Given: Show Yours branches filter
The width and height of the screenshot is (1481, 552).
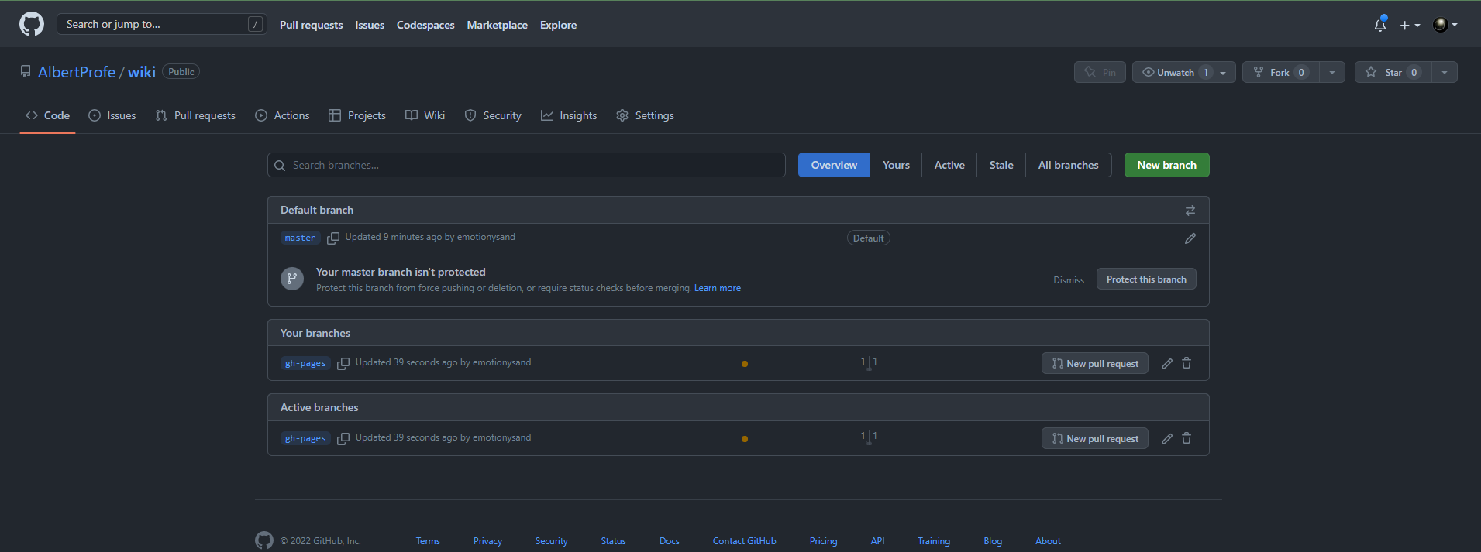Looking at the screenshot, I should pos(896,165).
